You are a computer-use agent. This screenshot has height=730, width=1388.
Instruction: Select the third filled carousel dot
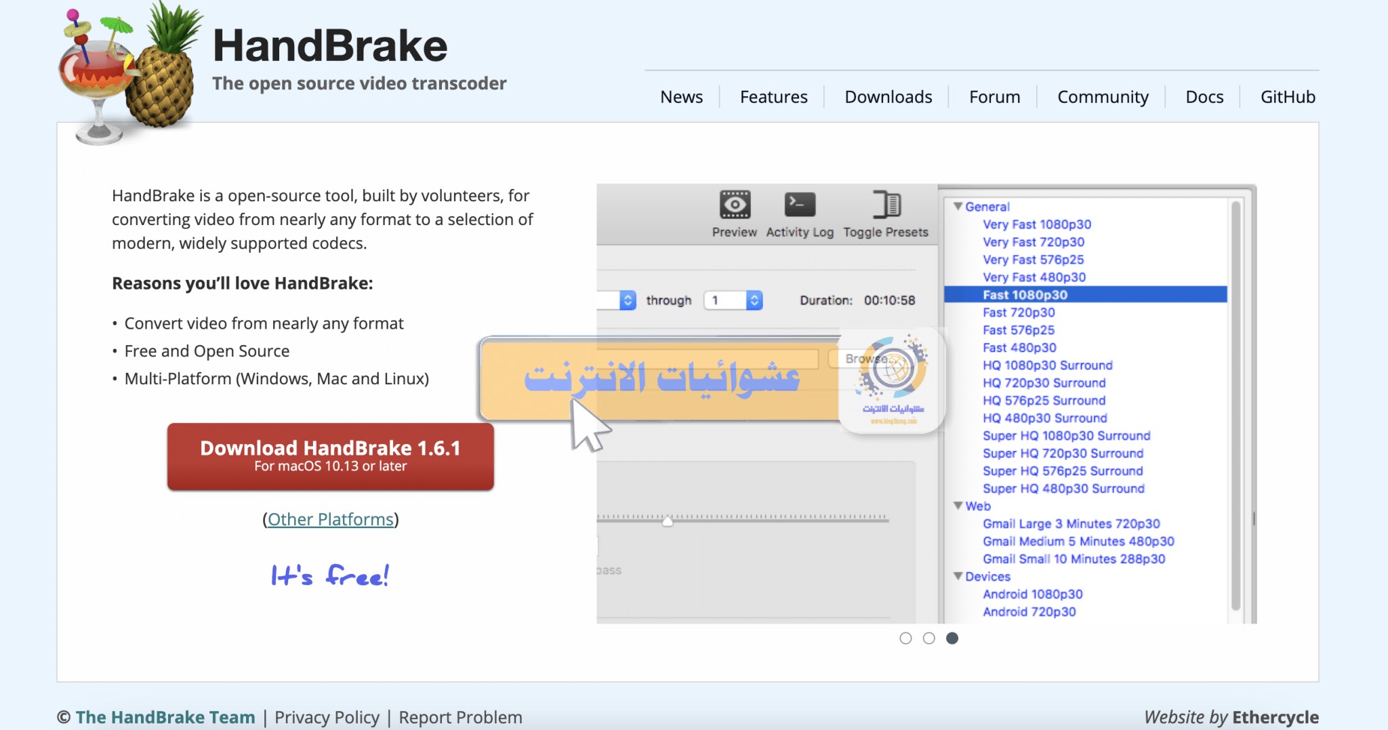point(952,638)
